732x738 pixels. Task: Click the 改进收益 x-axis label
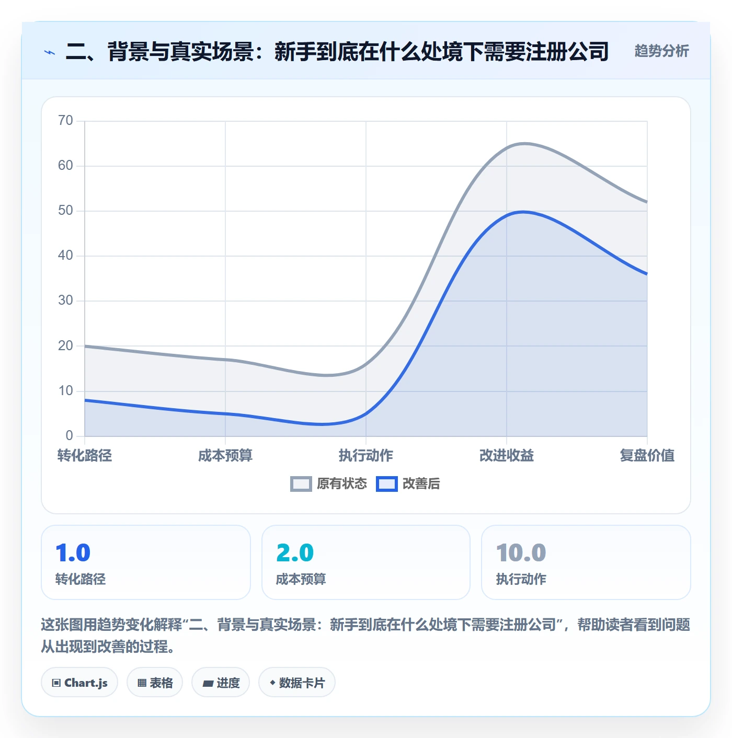point(507,456)
